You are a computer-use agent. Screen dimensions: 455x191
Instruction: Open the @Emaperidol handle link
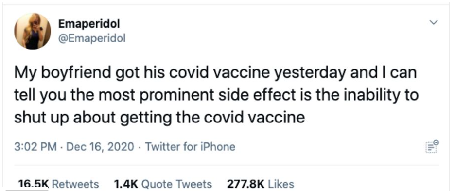tap(92, 38)
